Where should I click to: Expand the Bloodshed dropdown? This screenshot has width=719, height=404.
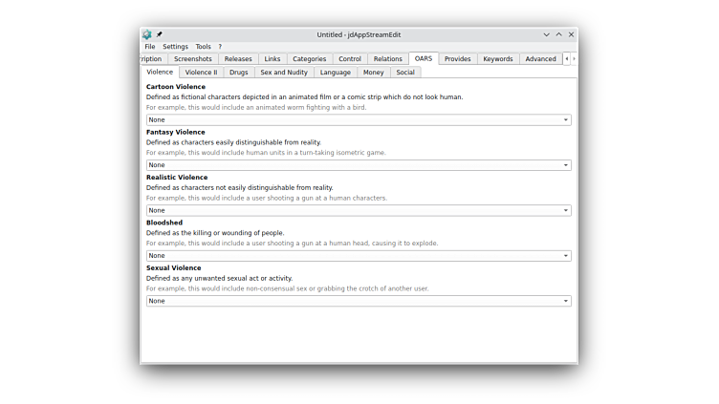359,256
